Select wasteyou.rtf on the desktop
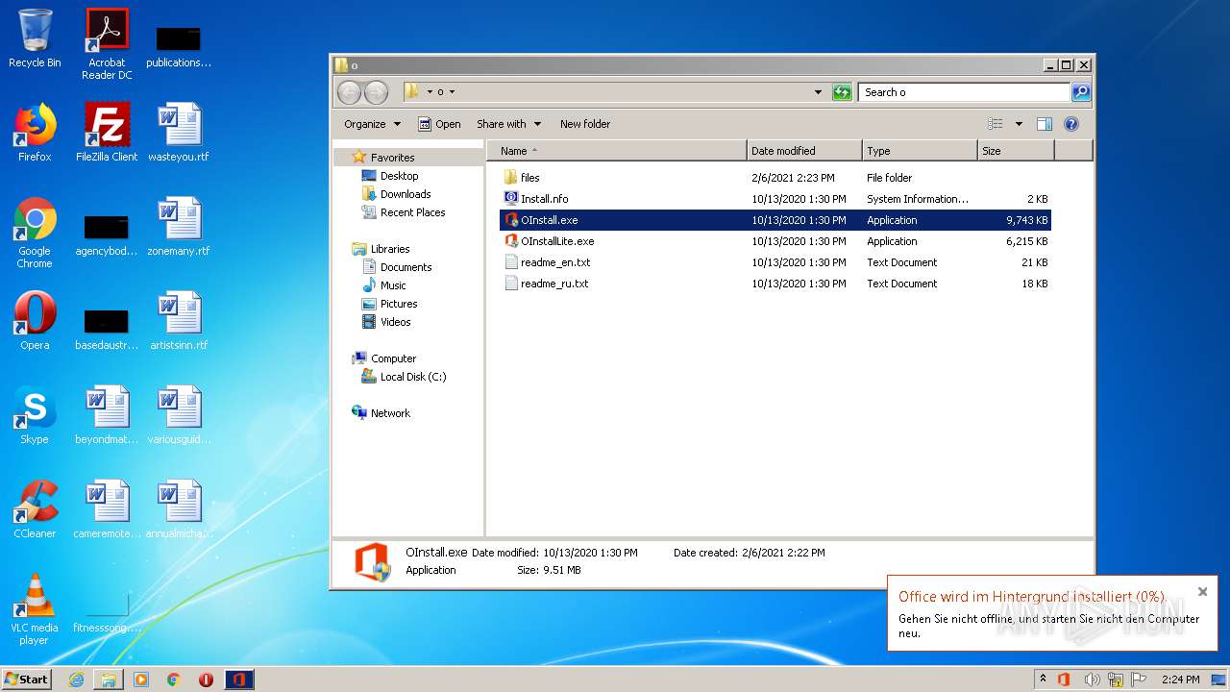This screenshot has width=1230, height=692. (179, 133)
